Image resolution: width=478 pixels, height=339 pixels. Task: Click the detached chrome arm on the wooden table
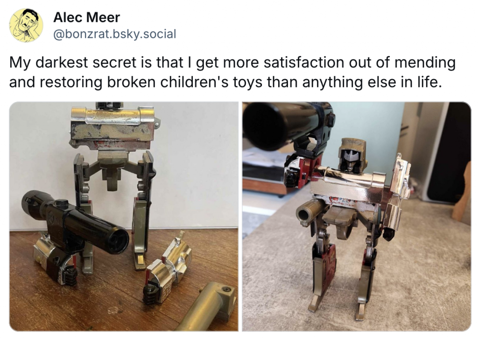[168, 267]
